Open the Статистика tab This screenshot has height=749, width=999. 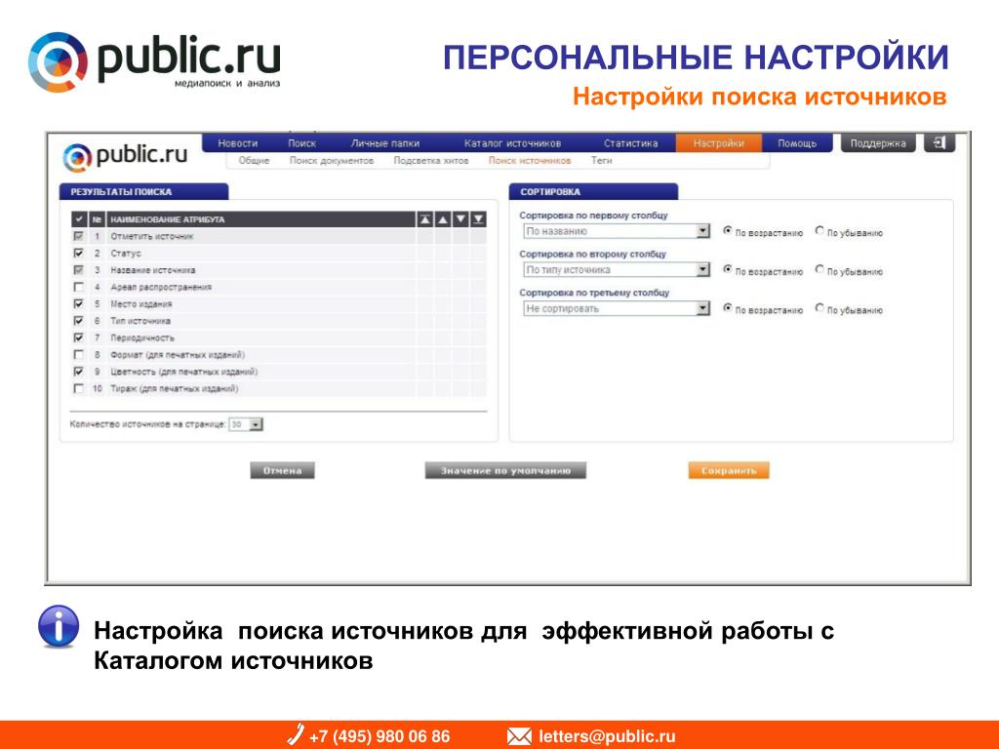point(631,143)
